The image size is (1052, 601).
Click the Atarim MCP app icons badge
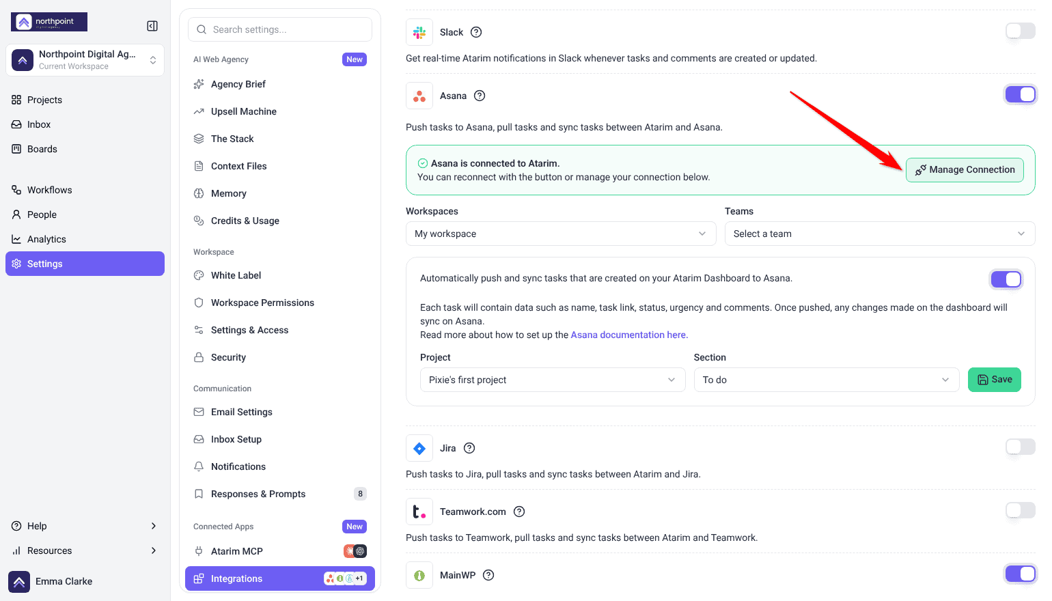coord(355,551)
